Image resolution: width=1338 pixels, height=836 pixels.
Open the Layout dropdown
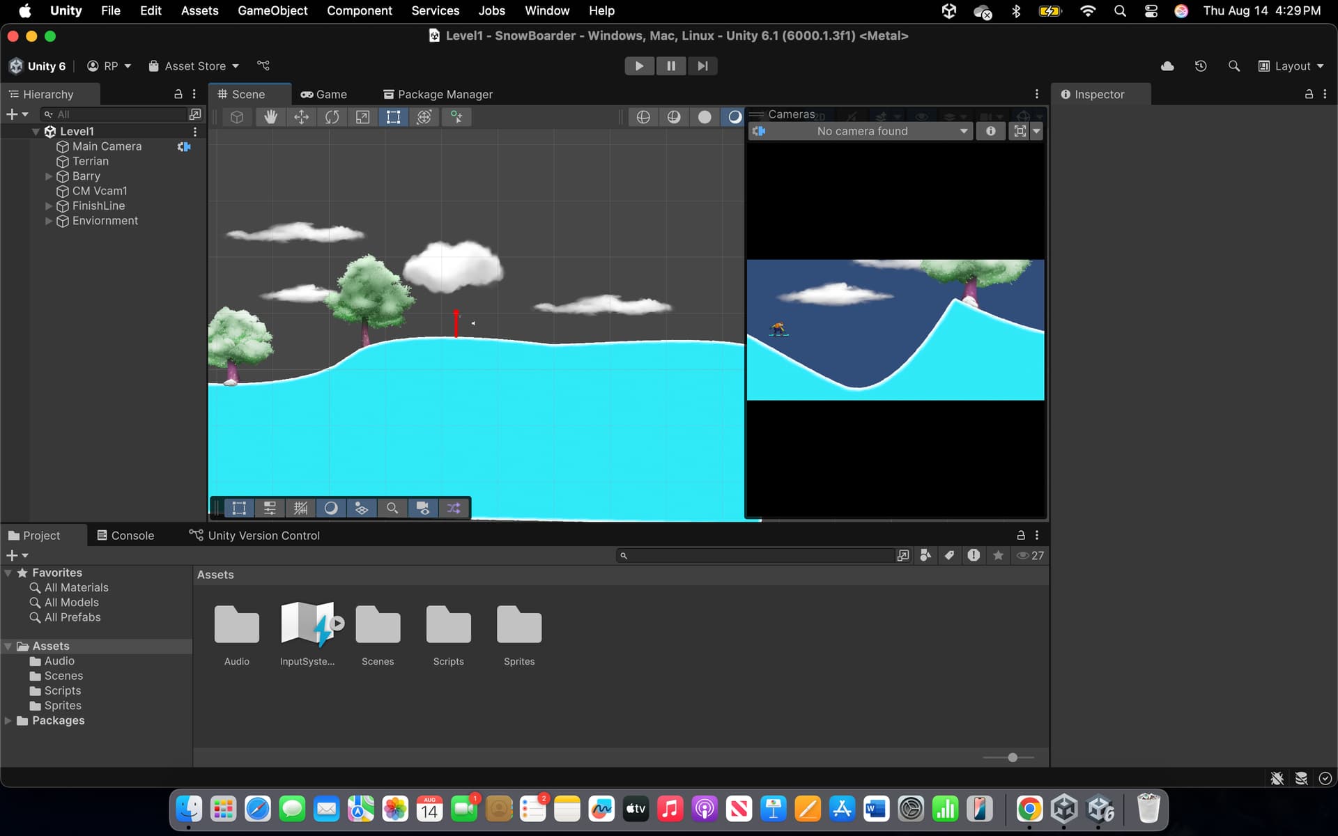coord(1291,65)
